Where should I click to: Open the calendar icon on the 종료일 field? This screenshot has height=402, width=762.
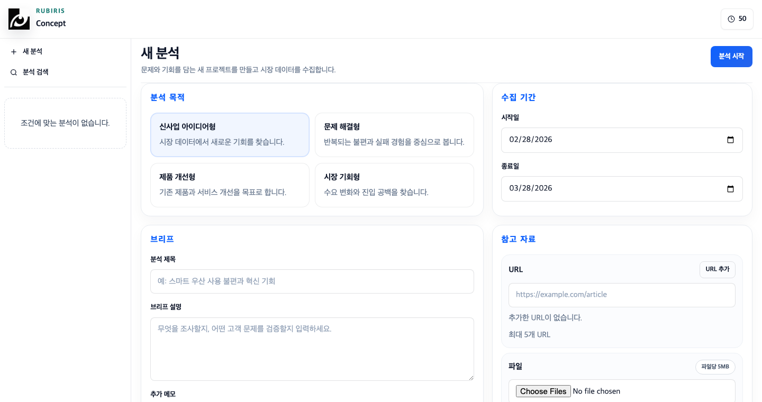pyautogui.click(x=731, y=188)
